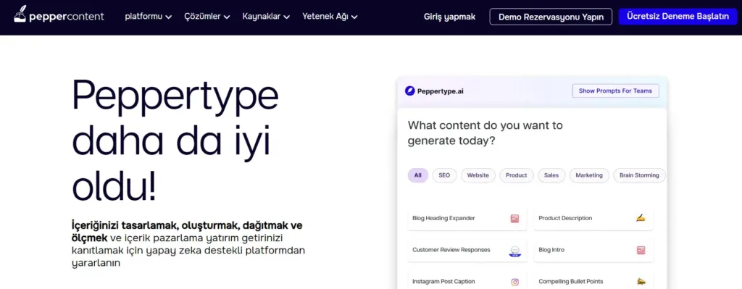The height and width of the screenshot is (289, 742).
Task: Select the Product filter tab
Action: point(516,175)
